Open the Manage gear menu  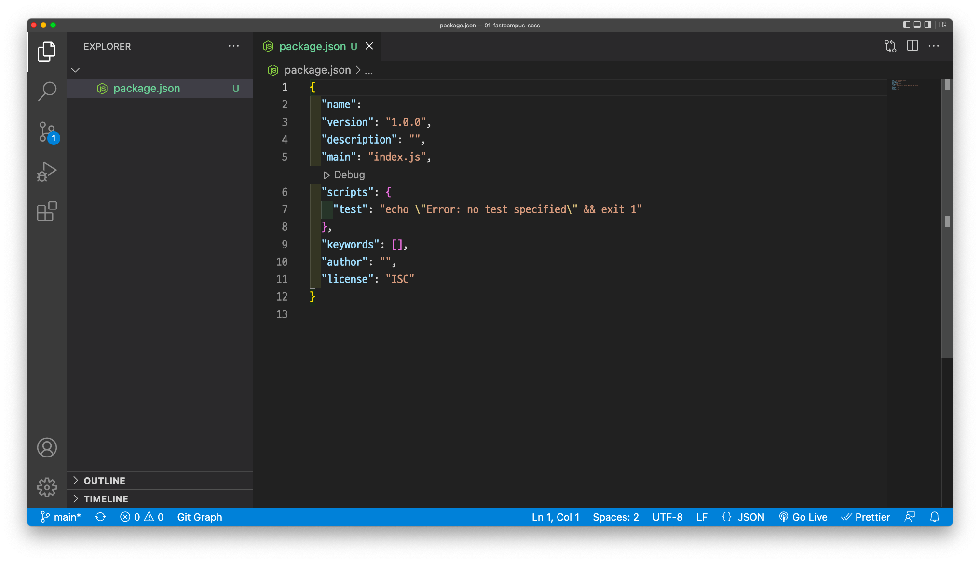click(47, 487)
